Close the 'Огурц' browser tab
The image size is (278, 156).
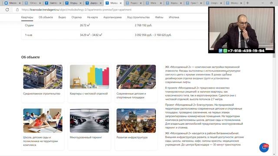80,3
